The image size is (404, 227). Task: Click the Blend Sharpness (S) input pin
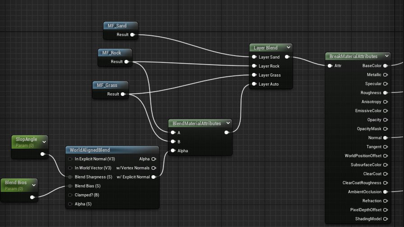point(70,177)
